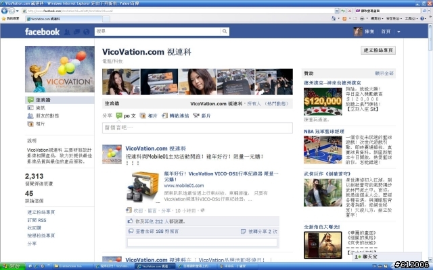Click the Print toolbar icon

(x=362, y=18)
